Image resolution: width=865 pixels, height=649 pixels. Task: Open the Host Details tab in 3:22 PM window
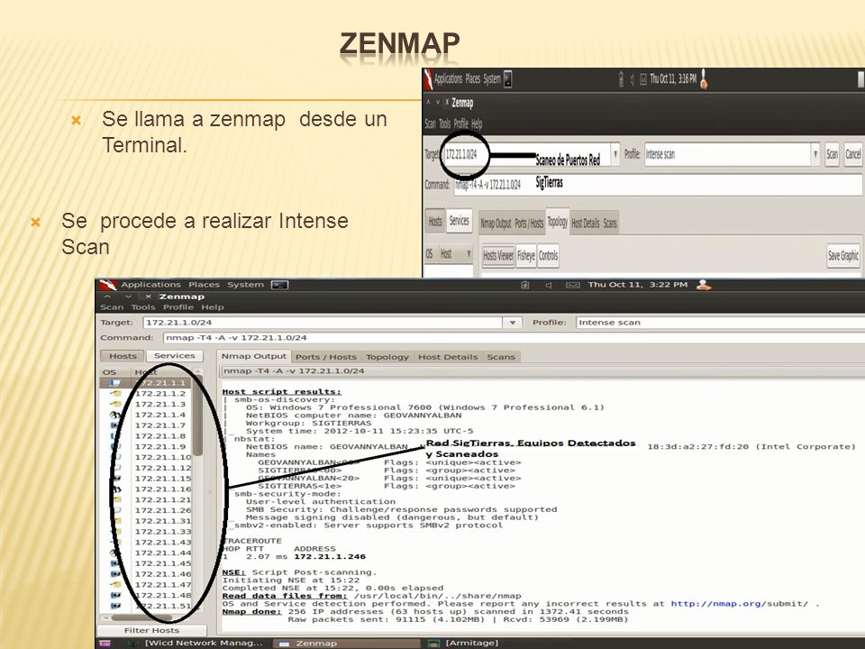(x=448, y=357)
